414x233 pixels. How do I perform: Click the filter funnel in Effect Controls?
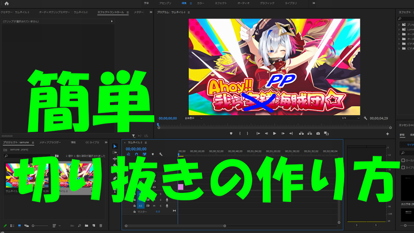tap(134, 136)
